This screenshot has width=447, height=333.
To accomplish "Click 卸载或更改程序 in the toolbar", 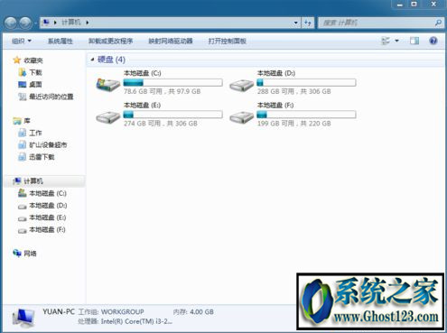I will (x=110, y=41).
